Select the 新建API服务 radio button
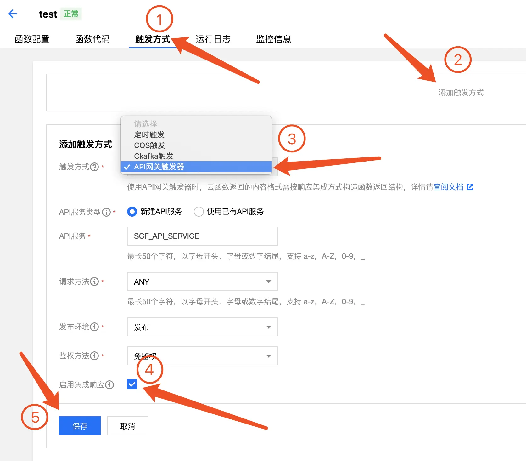The image size is (526, 461). pos(132,212)
